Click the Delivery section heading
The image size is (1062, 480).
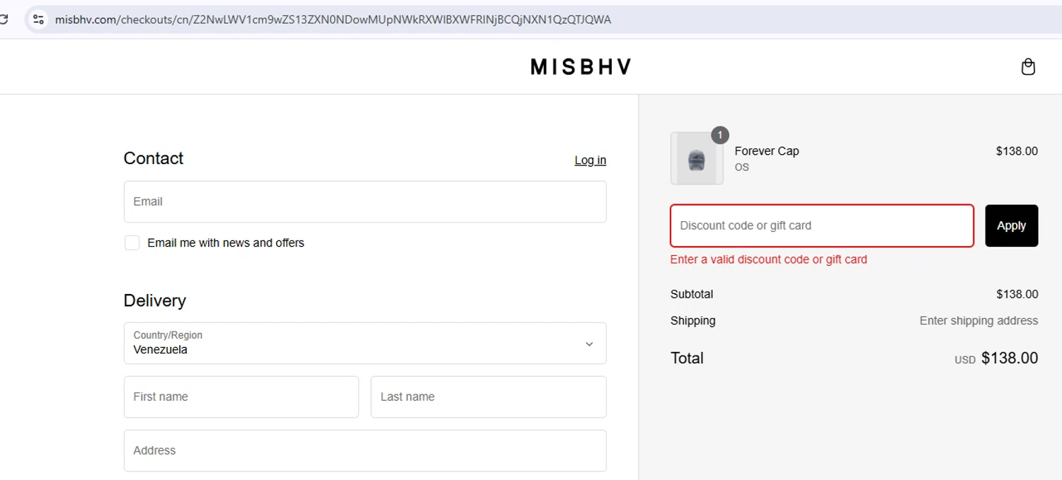click(x=154, y=300)
